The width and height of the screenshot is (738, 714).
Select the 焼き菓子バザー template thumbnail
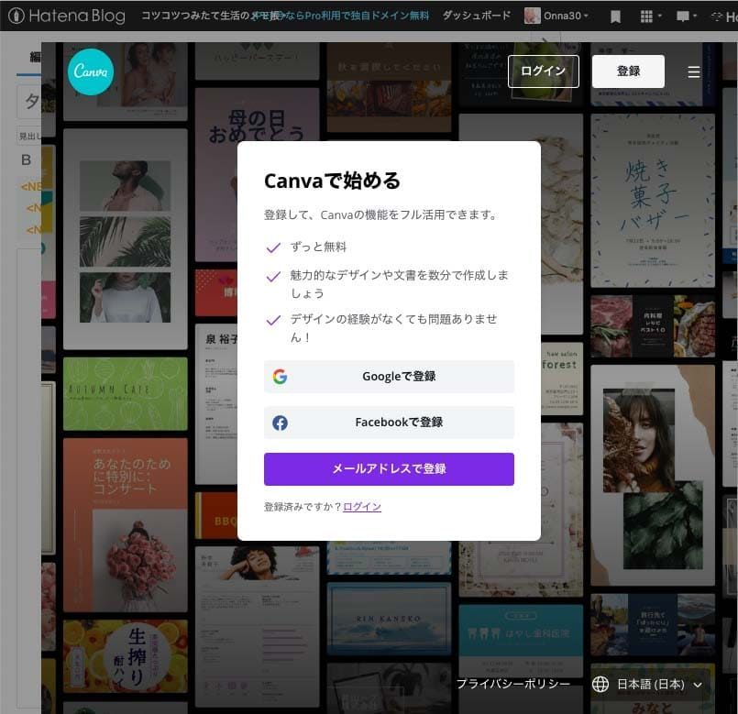click(653, 200)
